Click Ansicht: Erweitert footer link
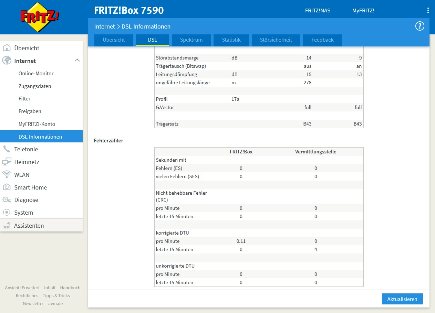The width and height of the screenshot is (435, 313). tap(22, 288)
